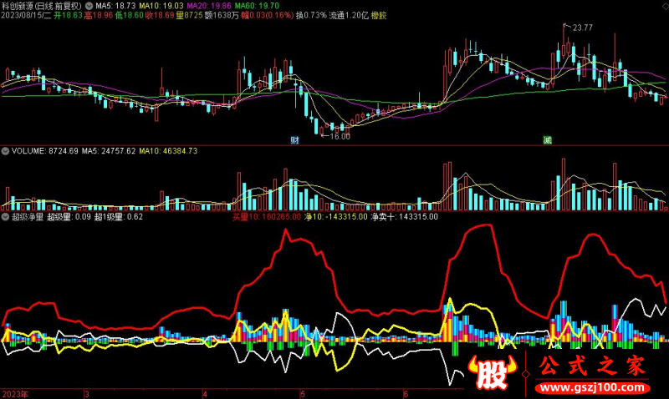
Task: Click the 高18.96 high price value
Action: pos(99,15)
